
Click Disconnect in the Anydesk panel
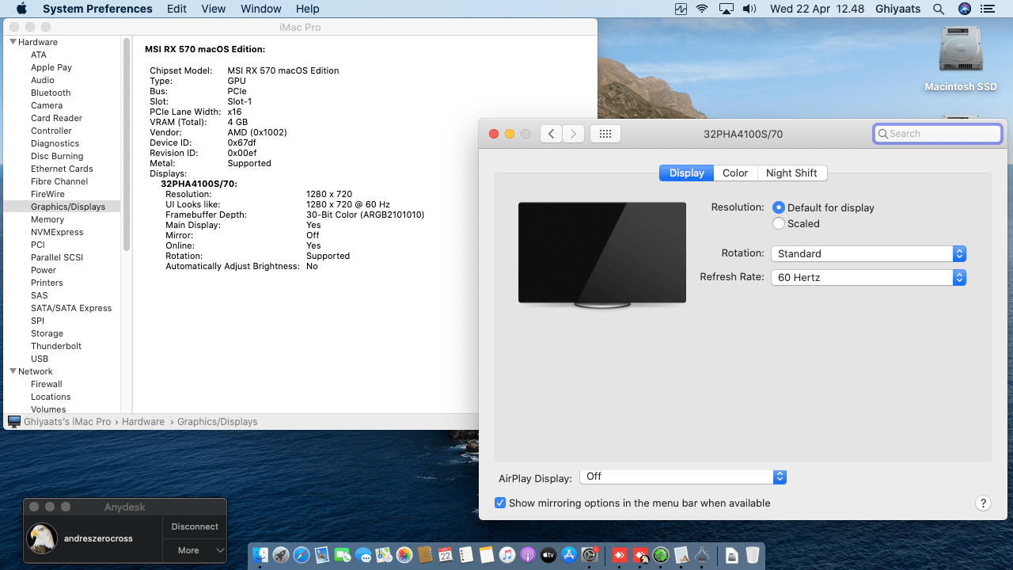pos(195,526)
